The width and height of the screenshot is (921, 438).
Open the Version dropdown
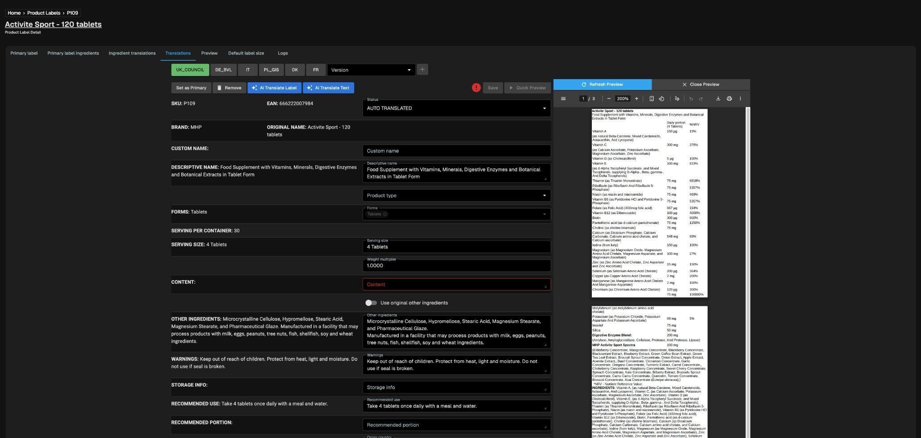[371, 70]
